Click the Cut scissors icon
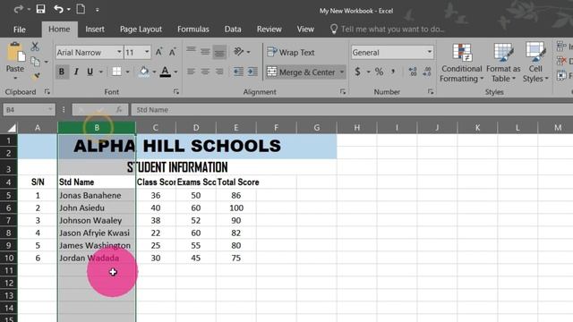 pyautogui.click(x=35, y=47)
